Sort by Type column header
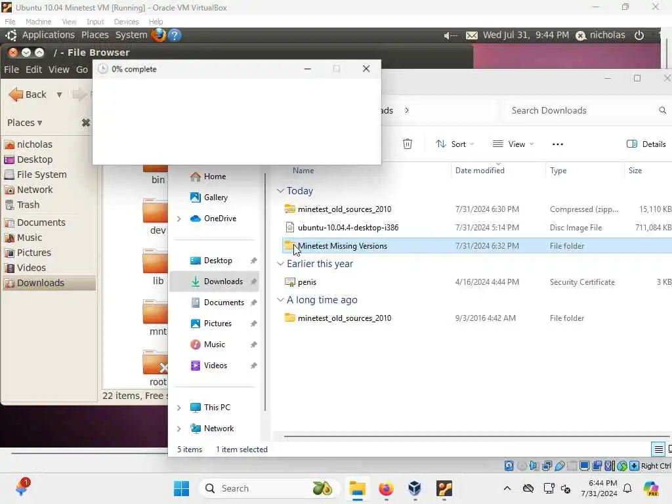The width and height of the screenshot is (672, 504). pos(558,171)
